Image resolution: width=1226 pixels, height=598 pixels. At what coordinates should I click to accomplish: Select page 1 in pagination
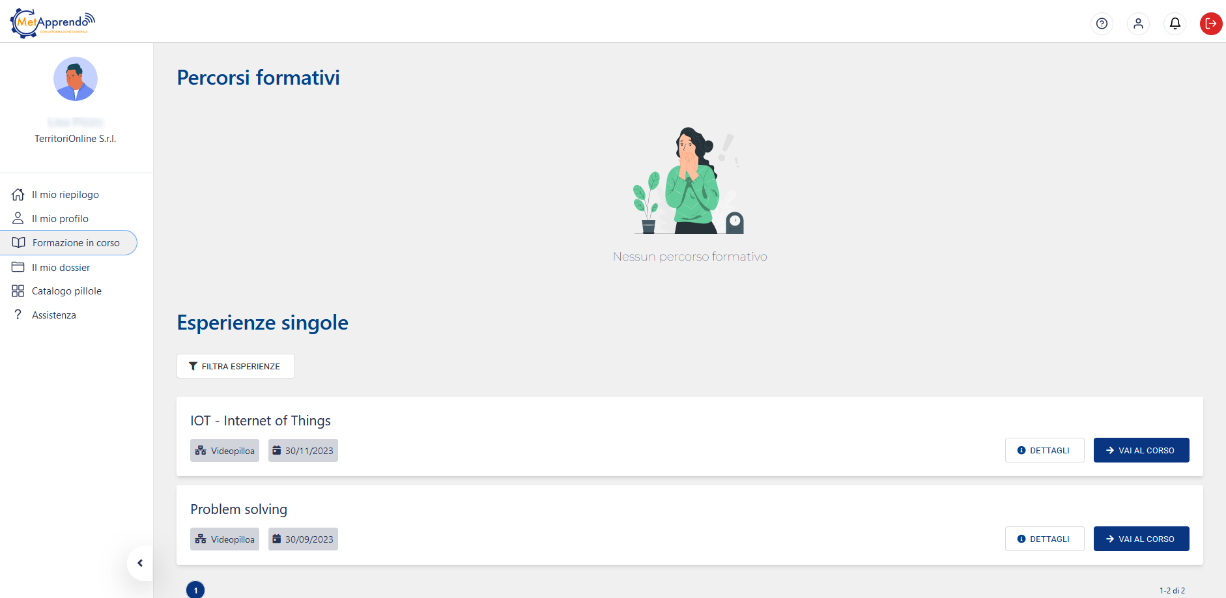pyautogui.click(x=195, y=590)
